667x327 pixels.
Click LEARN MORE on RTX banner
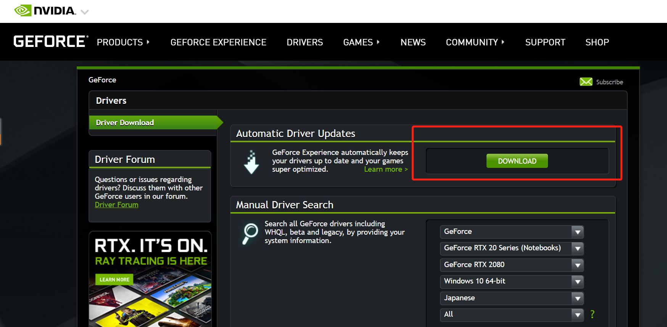114,279
